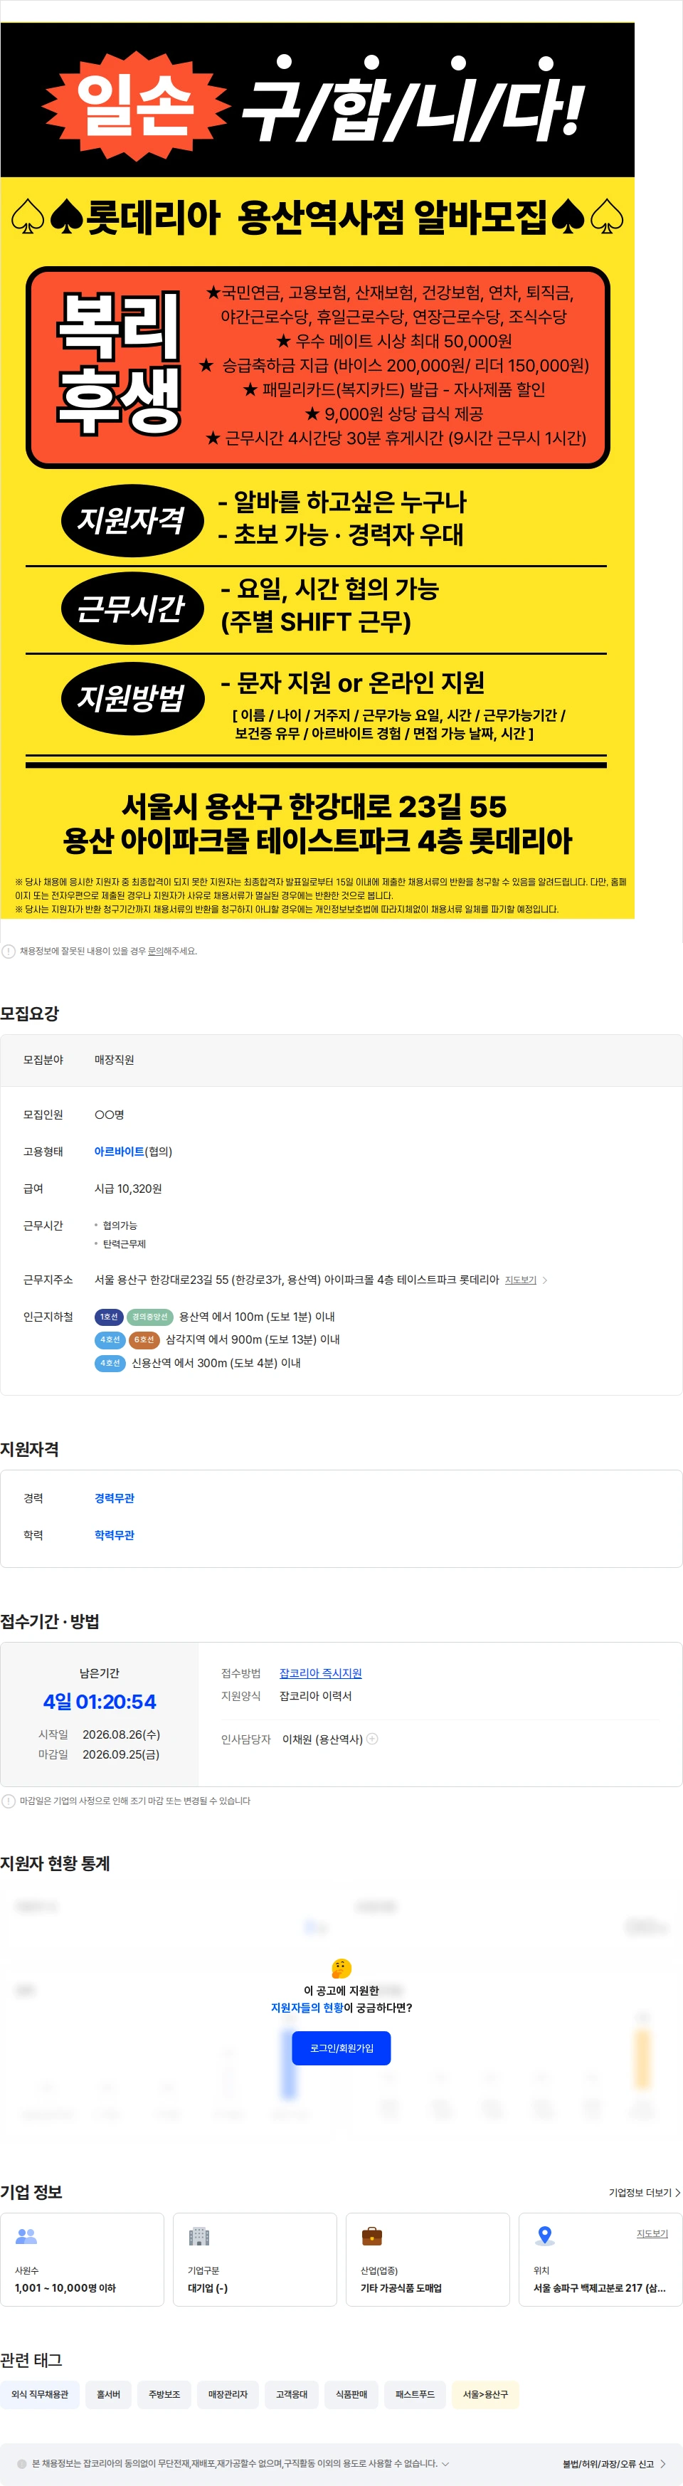683x2486 pixels.
Task: Click the 2026.09.25(금) deadline date
Action: tap(120, 1754)
